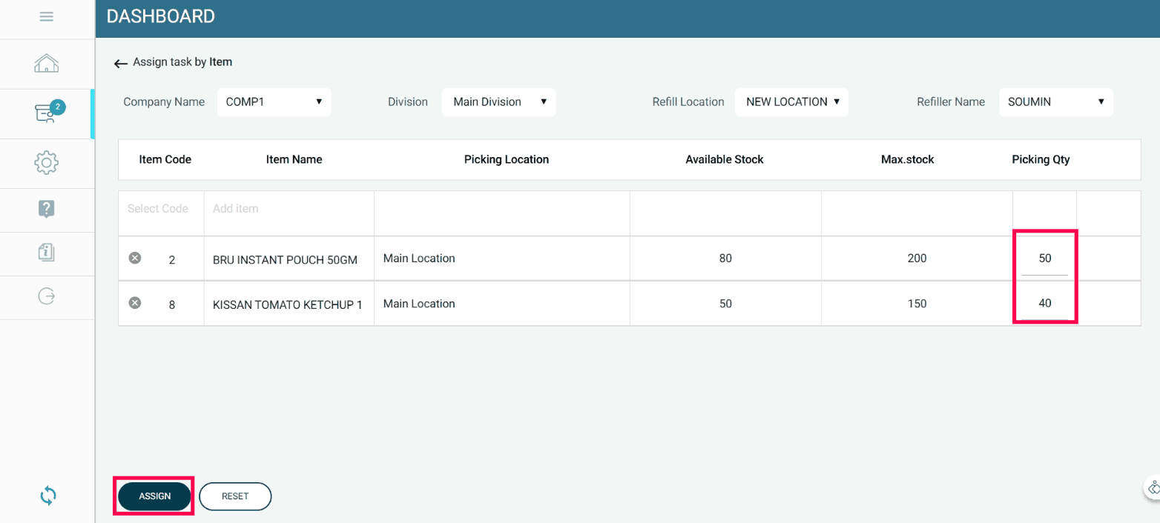Select KISSAN TOMATO KETCHUP 1 item name
This screenshot has width=1160, height=523.
pos(288,304)
